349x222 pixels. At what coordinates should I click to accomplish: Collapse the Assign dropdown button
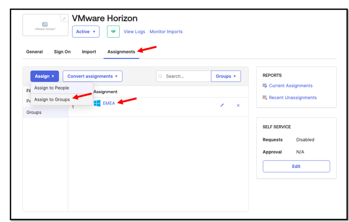tap(45, 76)
